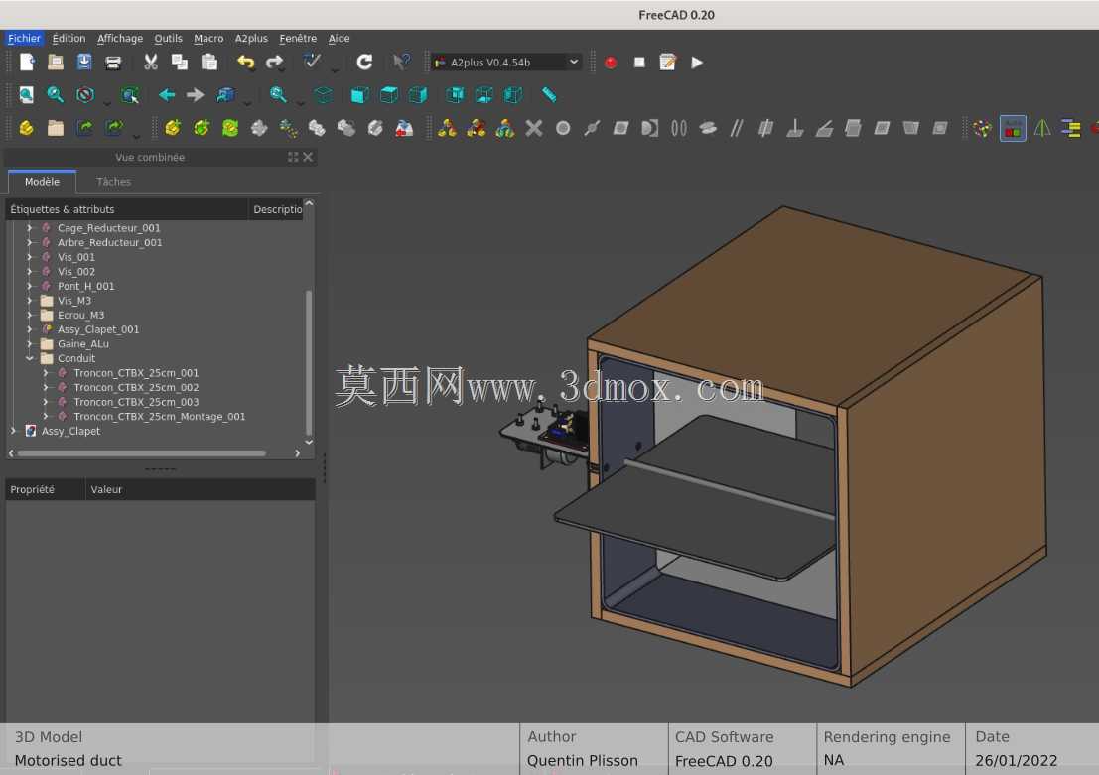Go to previous view with cyan left arrow
Viewport: 1099px width, 775px height.
[166, 94]
